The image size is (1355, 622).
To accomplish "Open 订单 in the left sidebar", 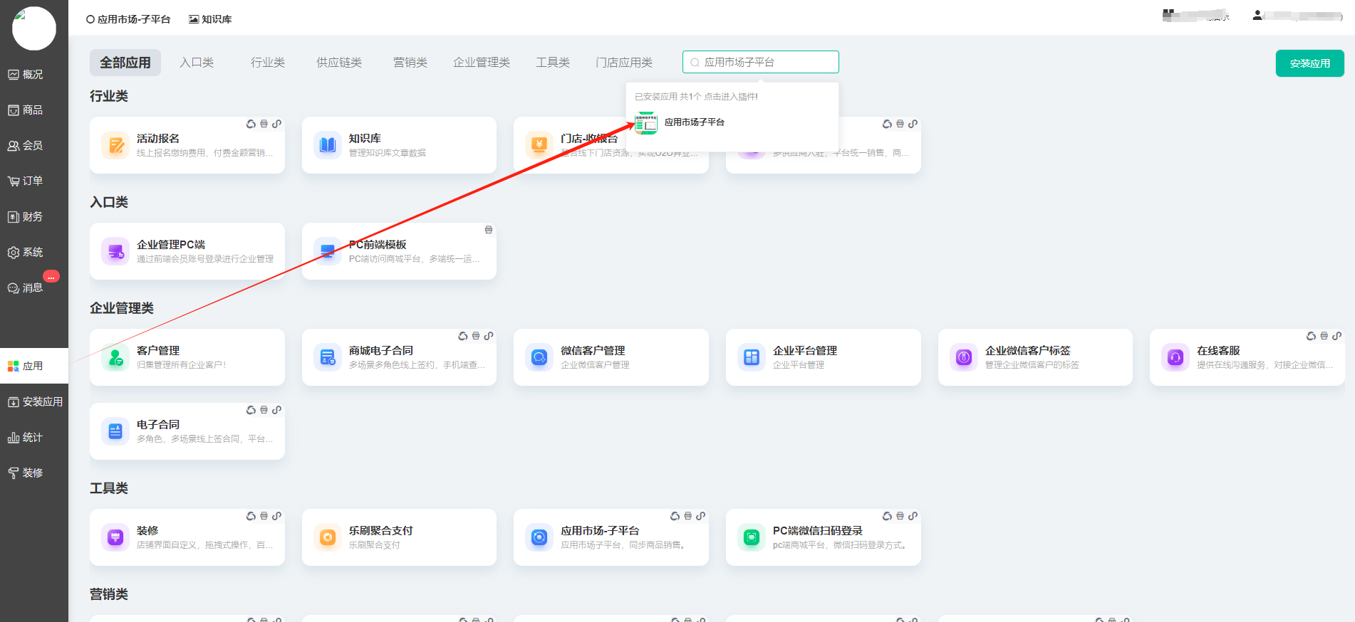I will tap(33, 181).
